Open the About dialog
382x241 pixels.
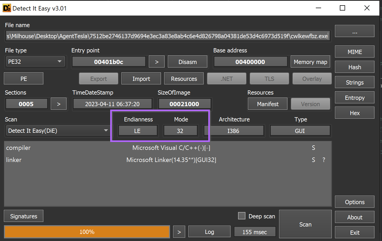355,217
